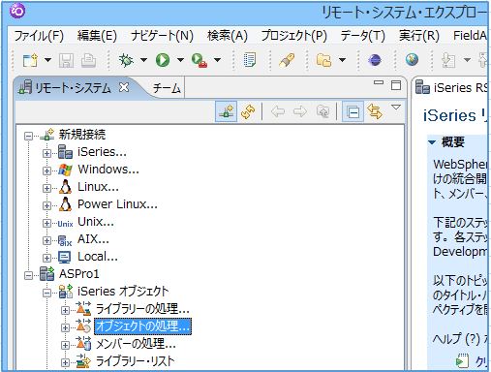Close the リモート・システム view tab
491x372 pixels.
tap(124, 87)
